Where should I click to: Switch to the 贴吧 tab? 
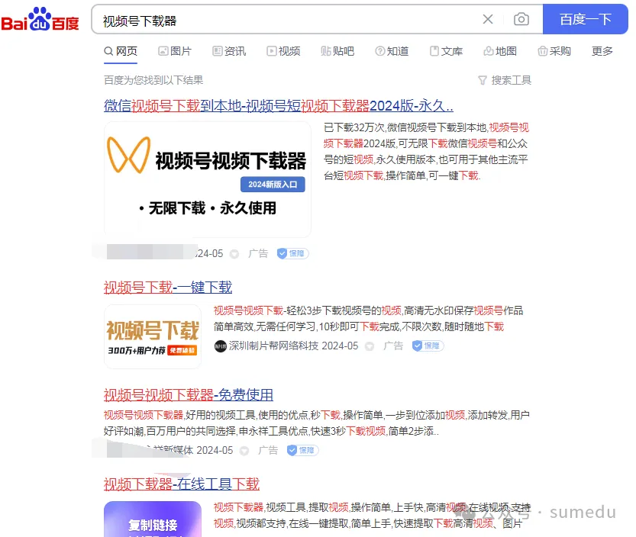337,51
